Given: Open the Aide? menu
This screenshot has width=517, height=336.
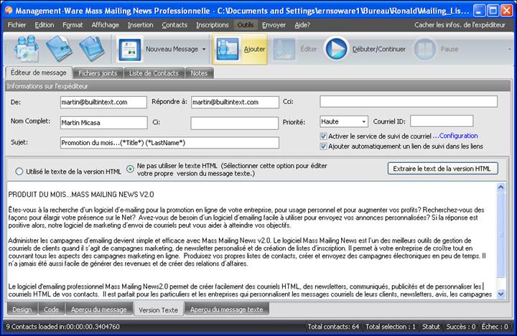Looking at the screenshot, I should pos(302,24).
